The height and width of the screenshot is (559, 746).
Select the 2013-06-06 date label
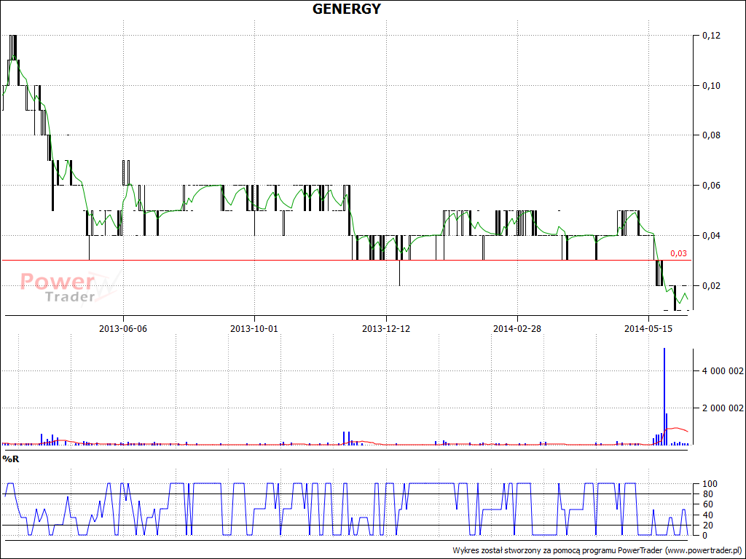tap(123, 328)
